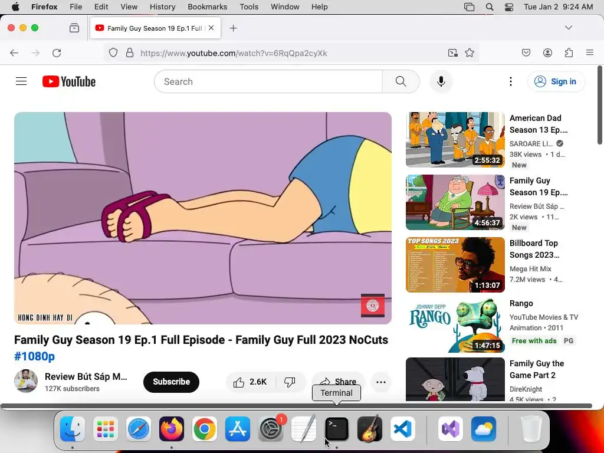Open the History menu
This screenshot has height=453, width=604.
pos(162,7)
